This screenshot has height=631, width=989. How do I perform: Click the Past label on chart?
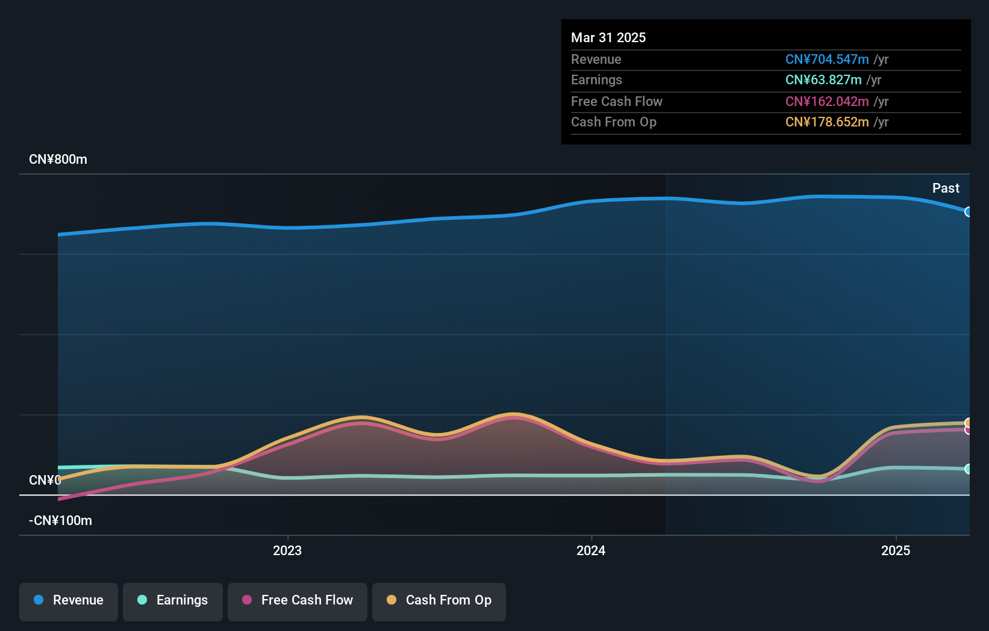pyautogui.click(x=946, y=188)
